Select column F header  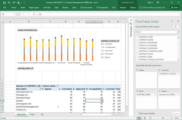94,21
